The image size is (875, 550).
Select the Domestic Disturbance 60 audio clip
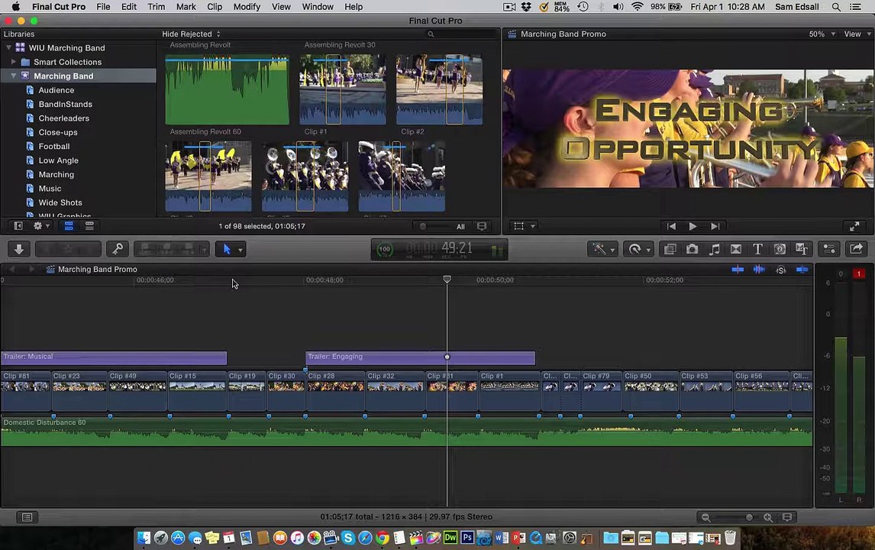pos(406,432)
